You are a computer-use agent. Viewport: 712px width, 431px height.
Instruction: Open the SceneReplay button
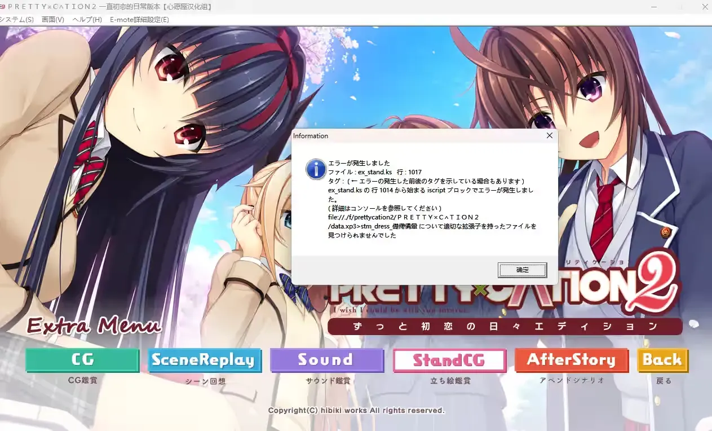point(205,360)
